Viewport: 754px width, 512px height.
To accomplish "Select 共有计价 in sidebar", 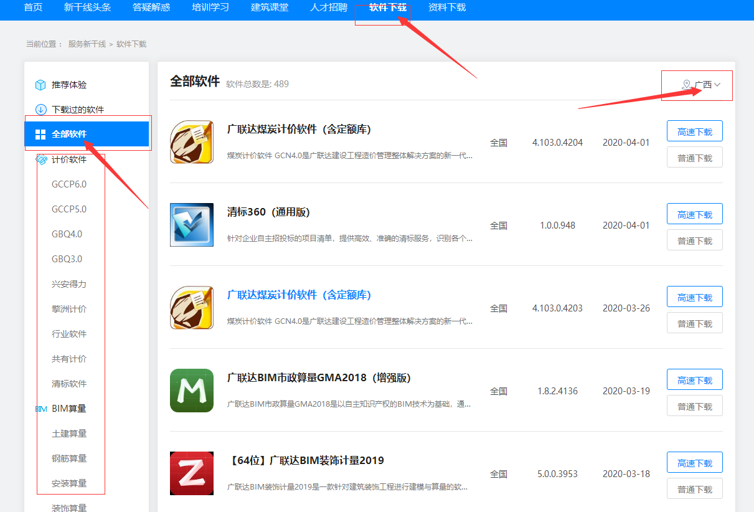I will (69, 359).
